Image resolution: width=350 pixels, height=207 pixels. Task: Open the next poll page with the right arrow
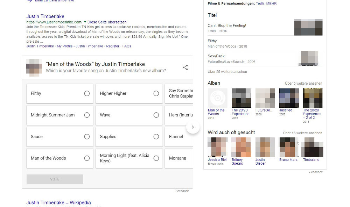(193, 127)
